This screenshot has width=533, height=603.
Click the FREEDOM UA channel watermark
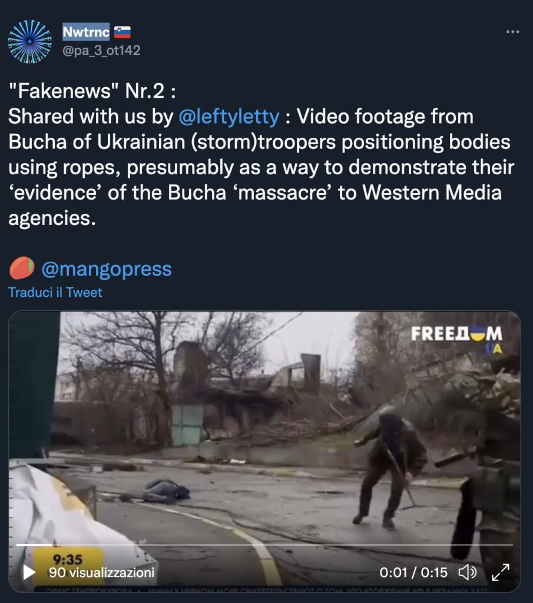click(457, 339)
